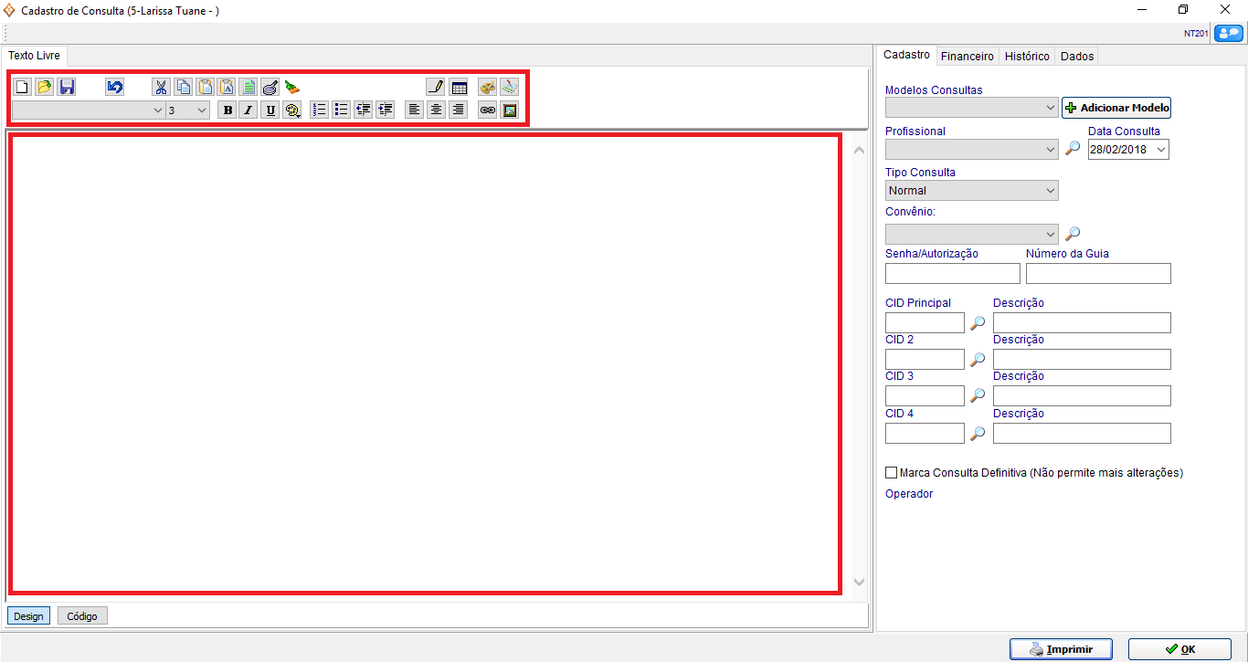
Task: Check Marca Consulta Definitiva checkbox
Action: [892, 473]
